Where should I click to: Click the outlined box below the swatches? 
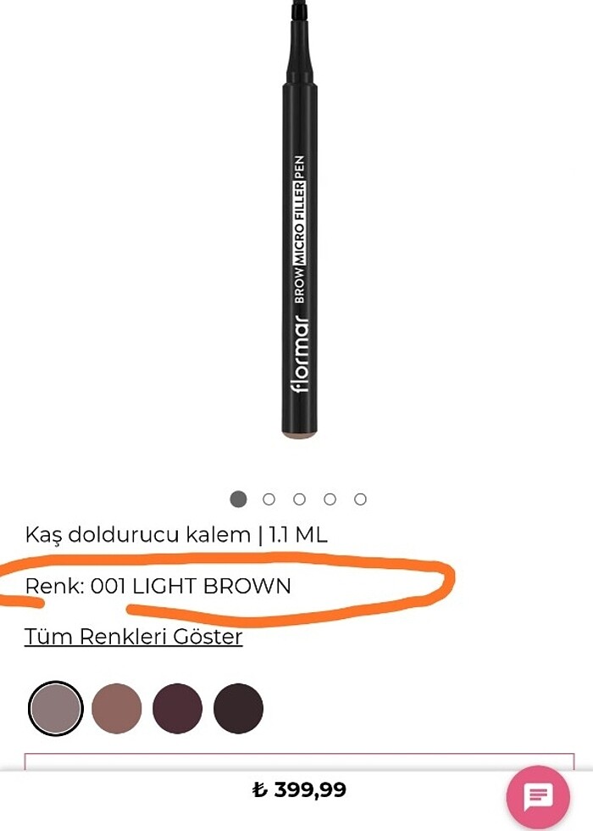click(299, 761)
